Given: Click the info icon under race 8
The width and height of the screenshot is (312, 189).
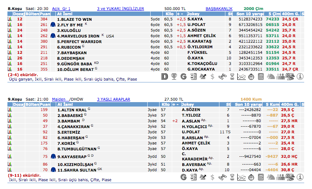Looking at the screenshot, I should 300,77.
